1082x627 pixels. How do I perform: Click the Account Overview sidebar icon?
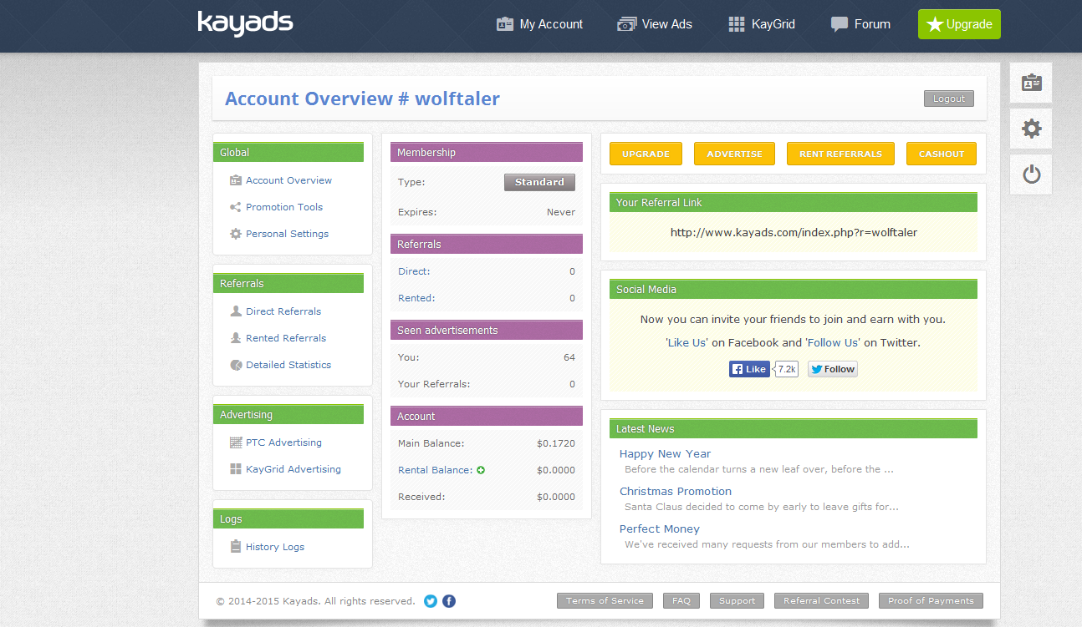pos(236,180)
